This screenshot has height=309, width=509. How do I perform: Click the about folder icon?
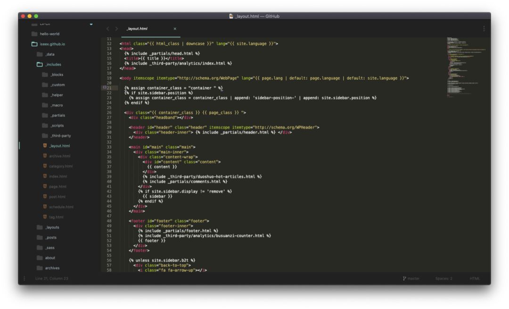click(x=40, y=258)
